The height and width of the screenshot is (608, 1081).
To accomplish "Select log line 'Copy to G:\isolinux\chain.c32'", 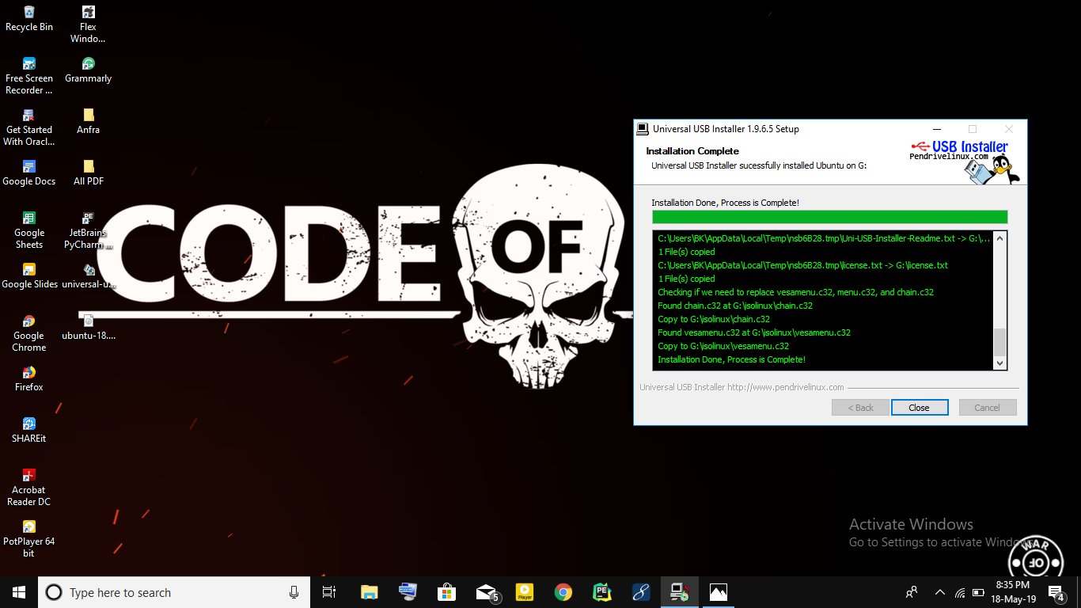I will click(x=713, y=319).
